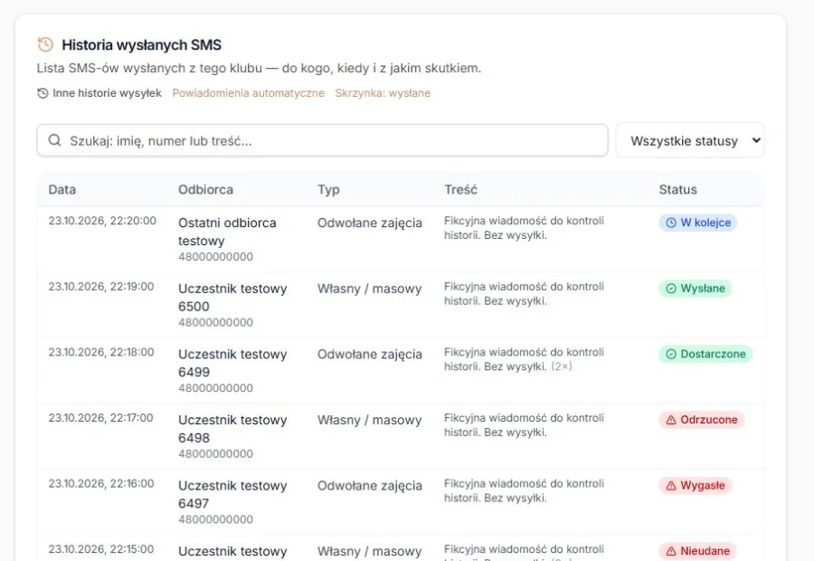Viewport: 814px width, 561px height.
Task: Open the 'Skrzynka: wysłane' link
Action: [383, 93]
